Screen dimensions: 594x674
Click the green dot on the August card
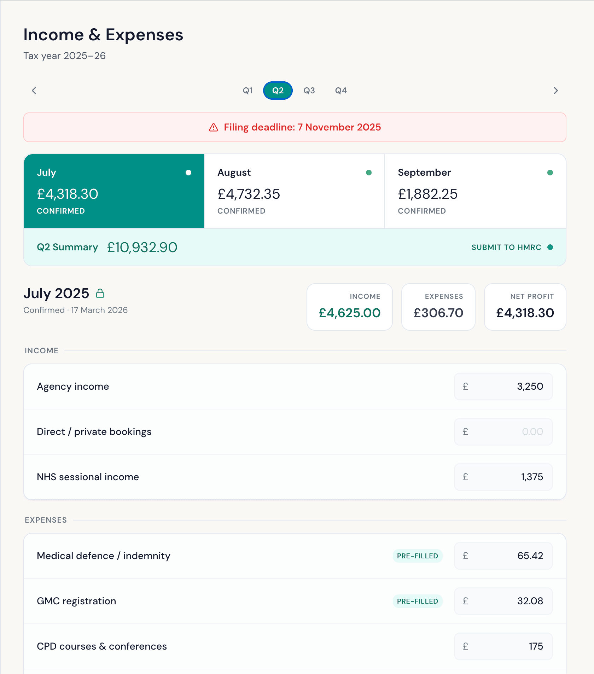pos(369,173)
